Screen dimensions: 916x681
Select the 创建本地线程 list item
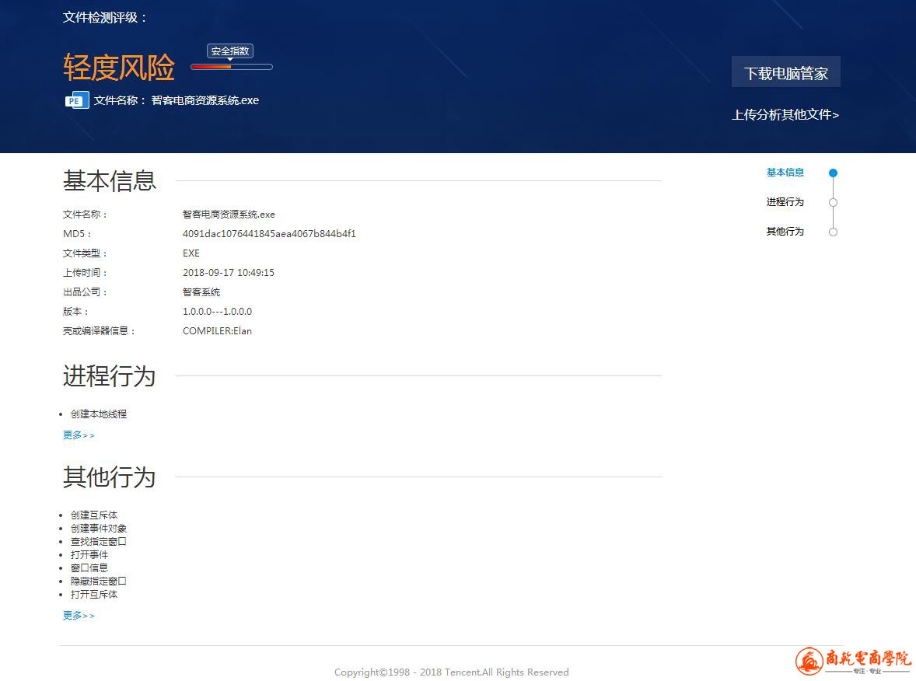click(x=98, y=414)
